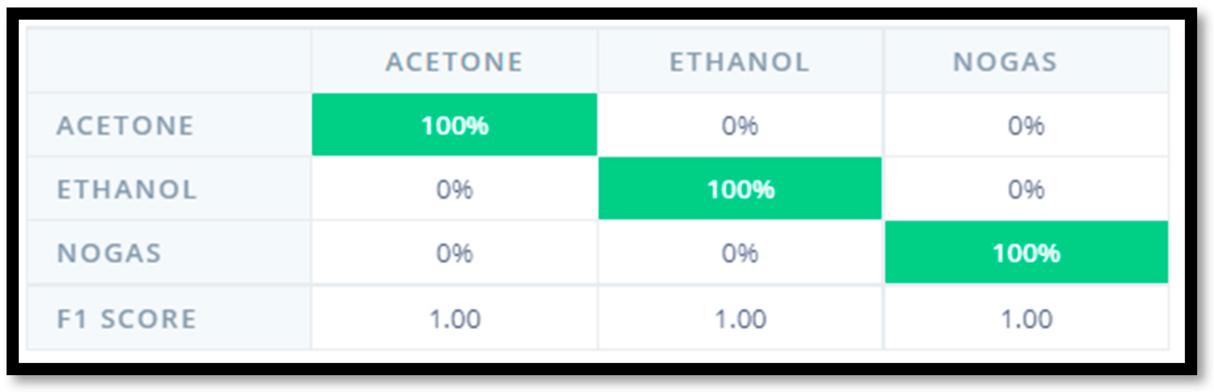
Task: Click F1 score 1.00 under NOGAS column
Action: (x=1026, y=319)
